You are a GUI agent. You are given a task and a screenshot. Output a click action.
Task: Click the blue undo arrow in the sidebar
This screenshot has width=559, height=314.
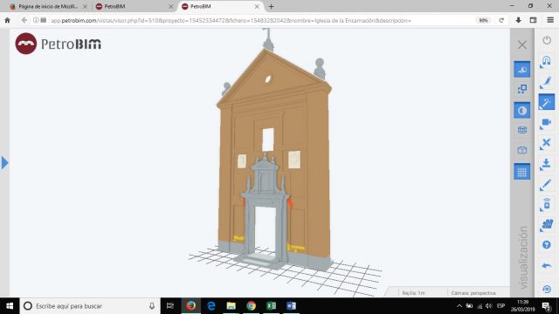click(x=547, y=265)
